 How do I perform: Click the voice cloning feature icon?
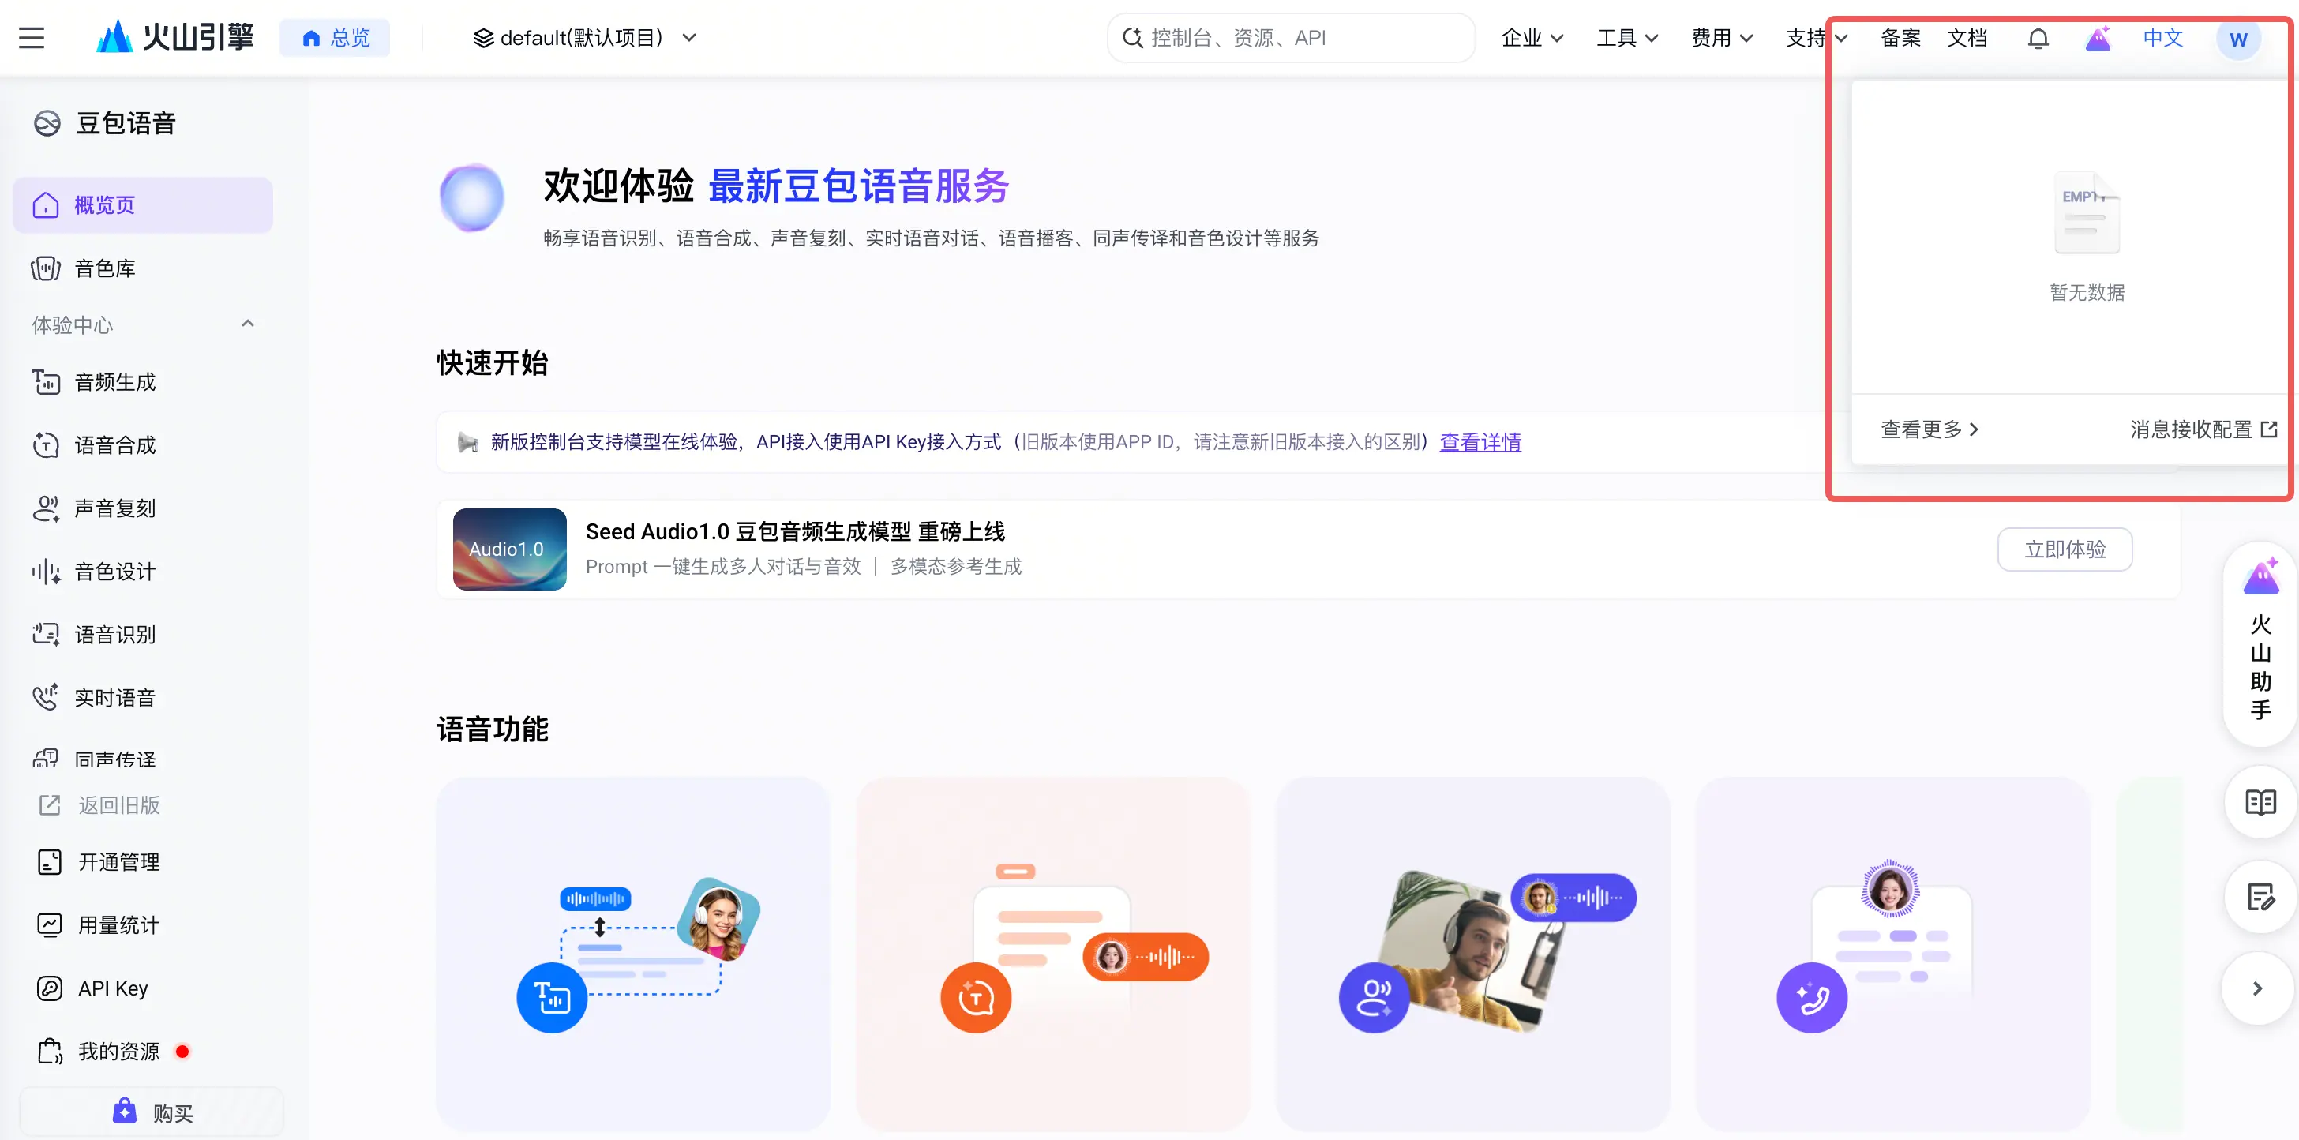click(x=1374, y=997)
